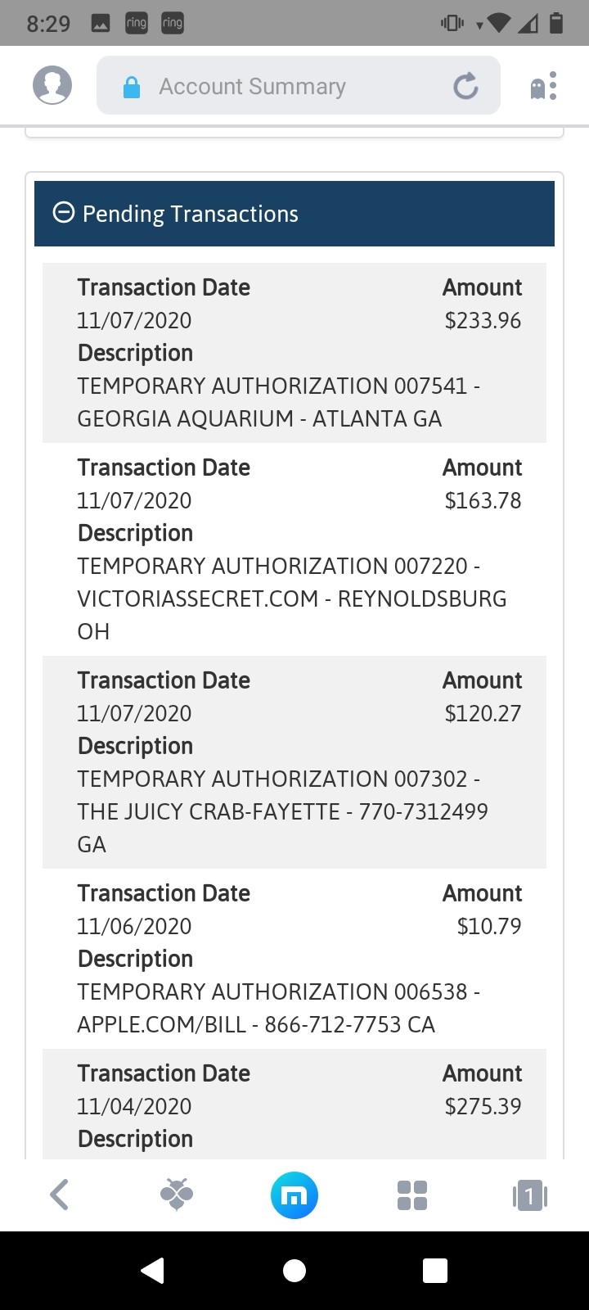Open recent apps with the square navigation button
The image size is (589, 1310).
[x=434, y=1270]
